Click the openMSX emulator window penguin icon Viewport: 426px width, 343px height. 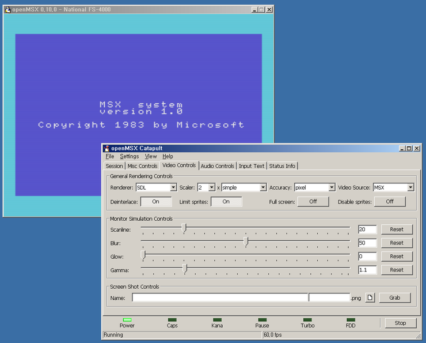click(x=8, y=10)
